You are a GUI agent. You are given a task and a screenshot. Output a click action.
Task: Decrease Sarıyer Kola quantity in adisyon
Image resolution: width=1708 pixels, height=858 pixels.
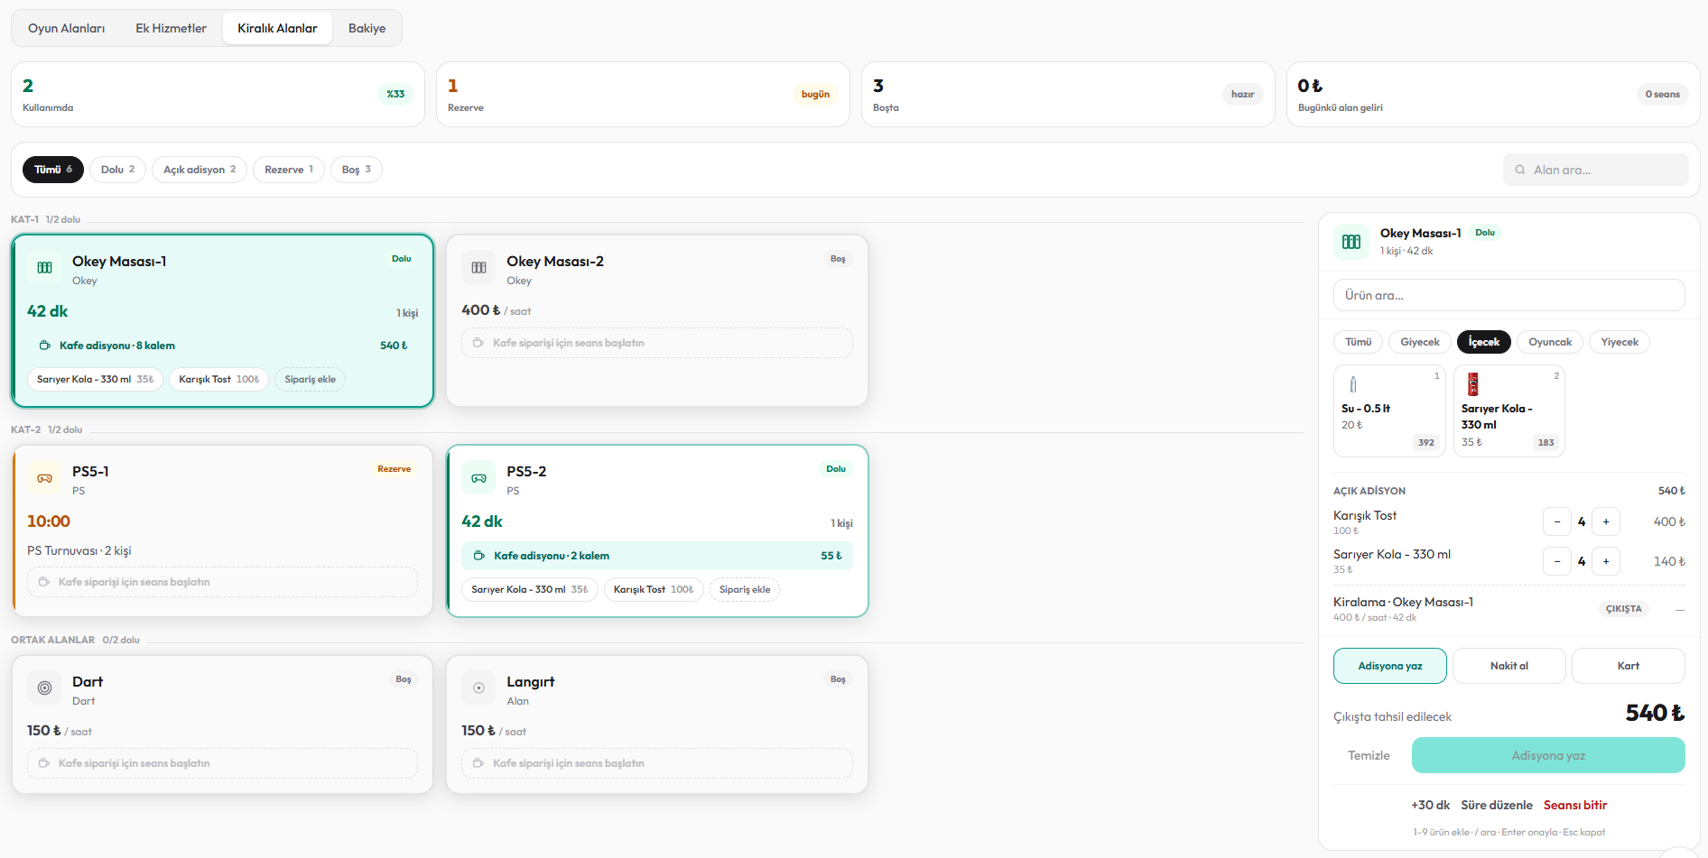click(1557, 561)
